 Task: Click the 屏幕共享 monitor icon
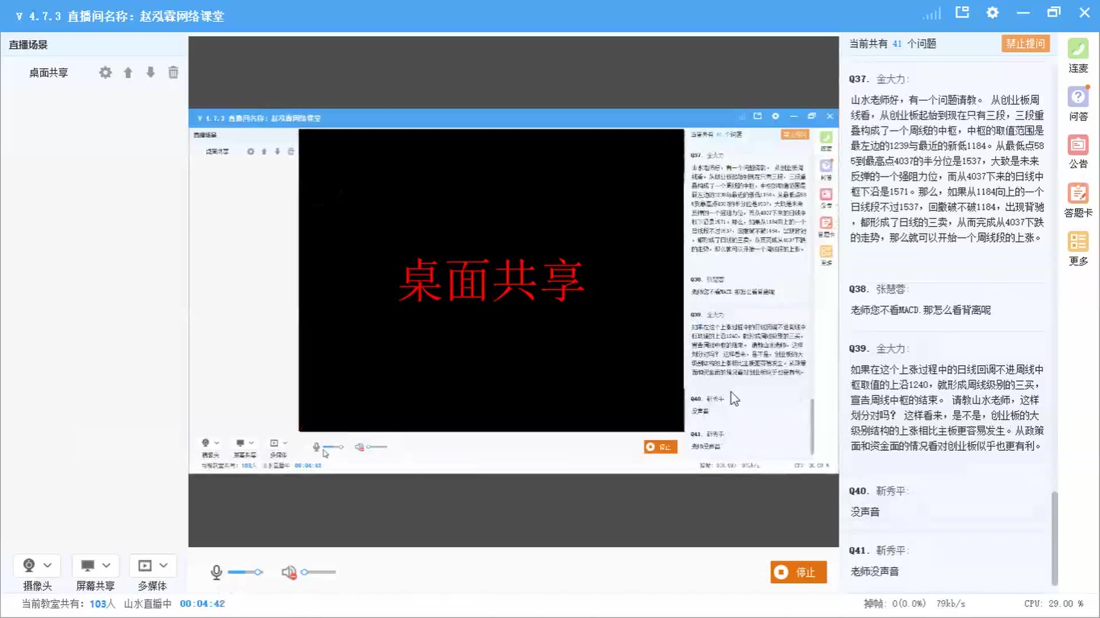click(88, 565)
